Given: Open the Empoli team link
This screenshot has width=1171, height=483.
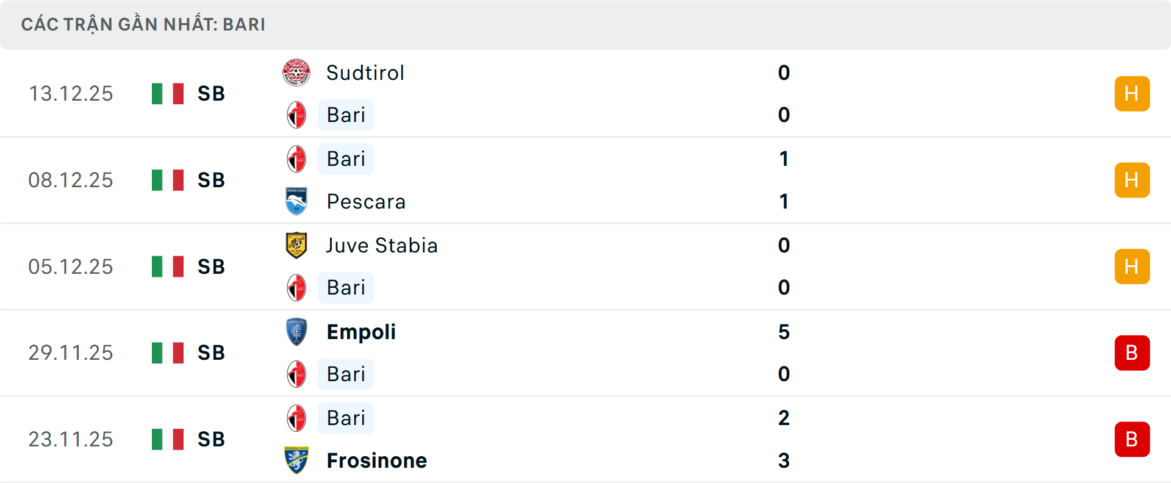Looking at the screenshot, I should click(361, 332).
